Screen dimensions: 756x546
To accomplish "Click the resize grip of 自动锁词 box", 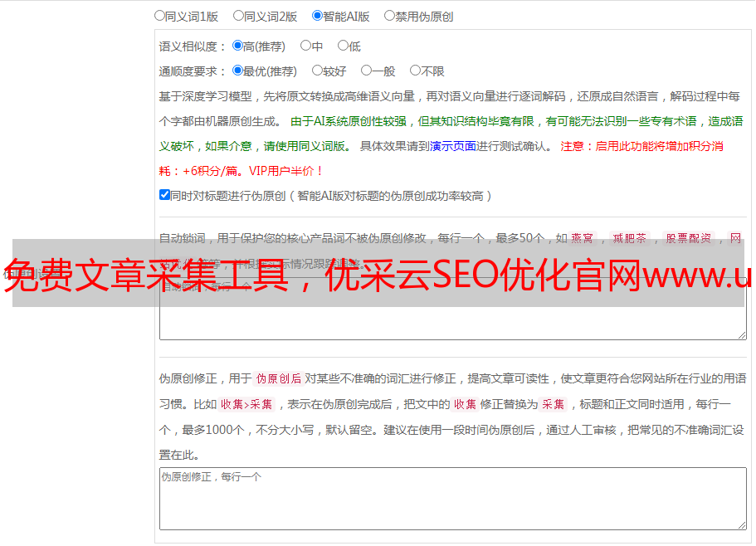I will [x=742, y=335].
